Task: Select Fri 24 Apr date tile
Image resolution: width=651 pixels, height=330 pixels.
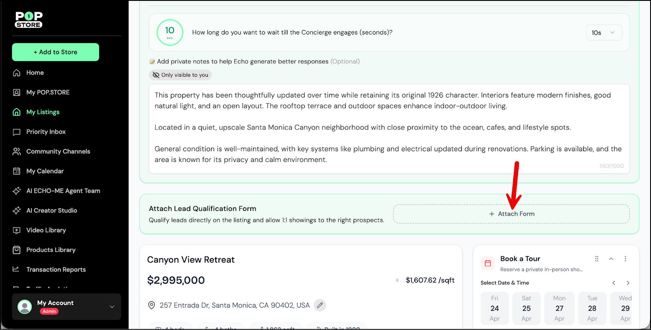Action: tap(494, 308)
